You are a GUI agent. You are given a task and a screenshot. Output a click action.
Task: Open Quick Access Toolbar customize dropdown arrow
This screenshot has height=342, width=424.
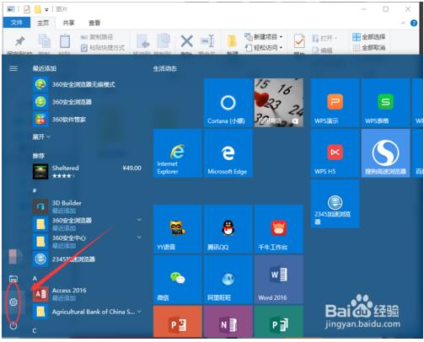tap(46, 10)
